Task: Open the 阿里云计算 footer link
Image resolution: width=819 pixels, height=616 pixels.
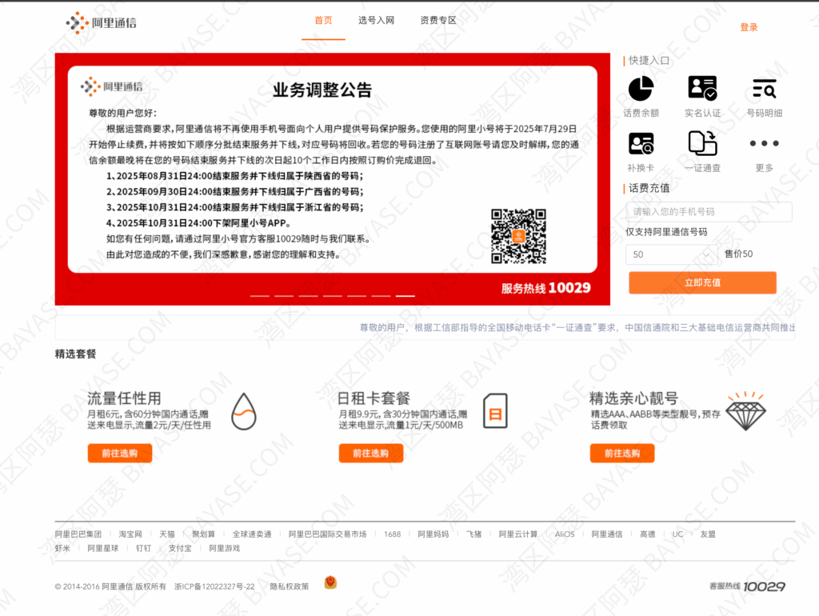Action: 518,534
